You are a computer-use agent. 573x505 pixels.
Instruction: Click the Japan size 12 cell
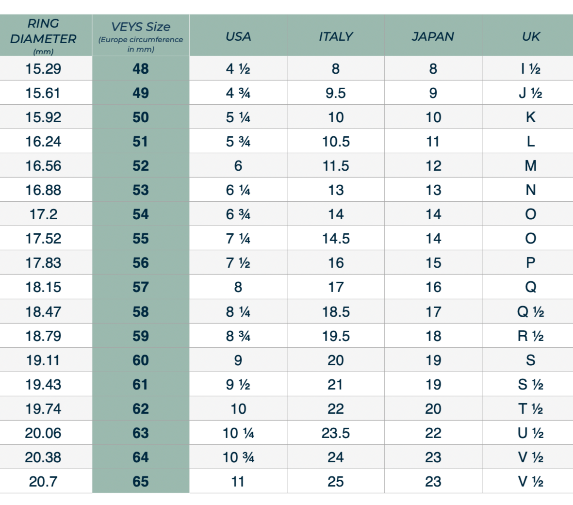pyautogui.click(x=433, y=166)
